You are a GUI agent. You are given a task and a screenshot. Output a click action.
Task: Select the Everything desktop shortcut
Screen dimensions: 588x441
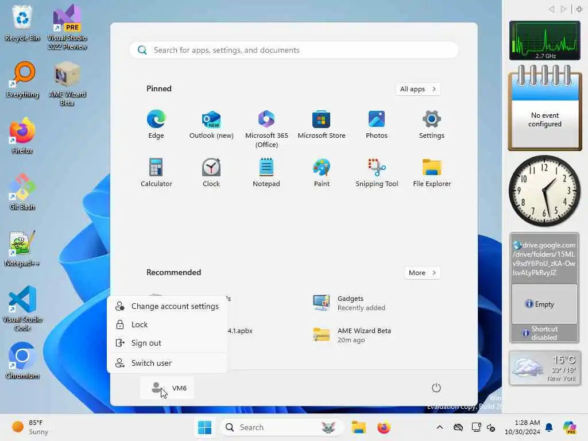tap(22, 79)
